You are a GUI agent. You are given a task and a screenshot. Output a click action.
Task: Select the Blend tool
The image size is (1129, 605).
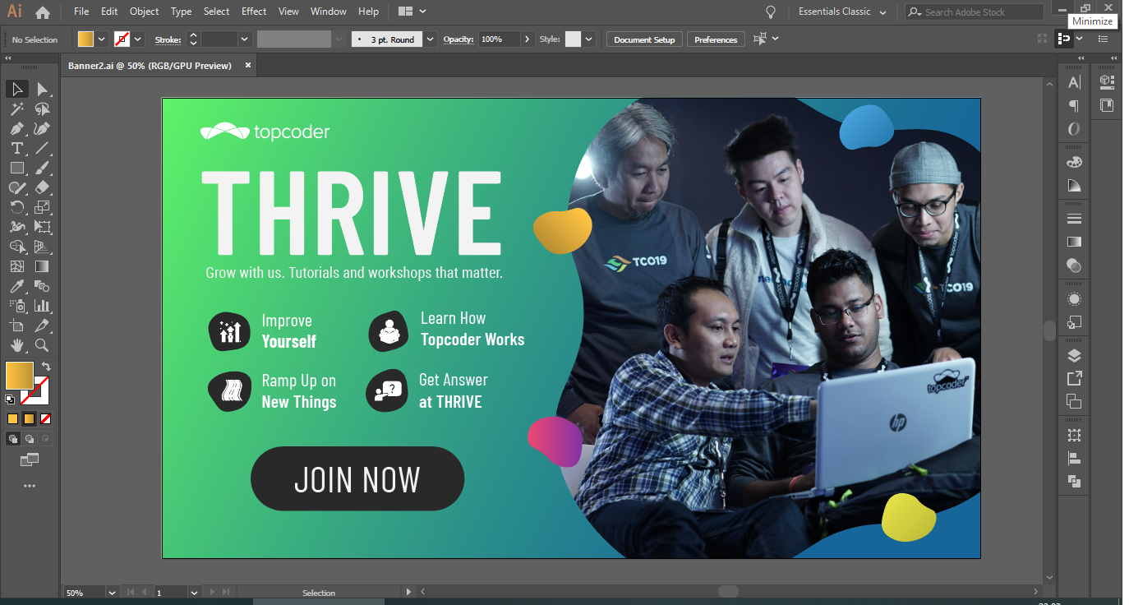click(42, 286)
